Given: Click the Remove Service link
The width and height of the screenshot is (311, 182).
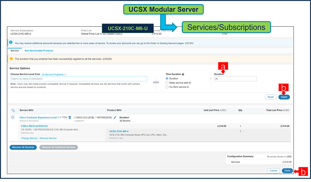Looking at the screenshot, I should [x=48, y=138].
